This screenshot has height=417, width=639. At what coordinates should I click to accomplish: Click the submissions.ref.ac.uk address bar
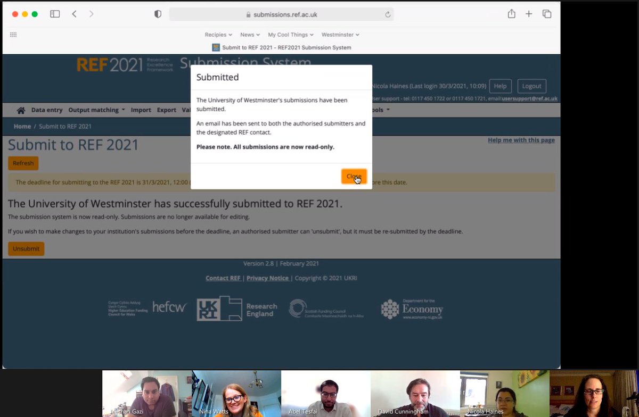[x=281, y=14]
